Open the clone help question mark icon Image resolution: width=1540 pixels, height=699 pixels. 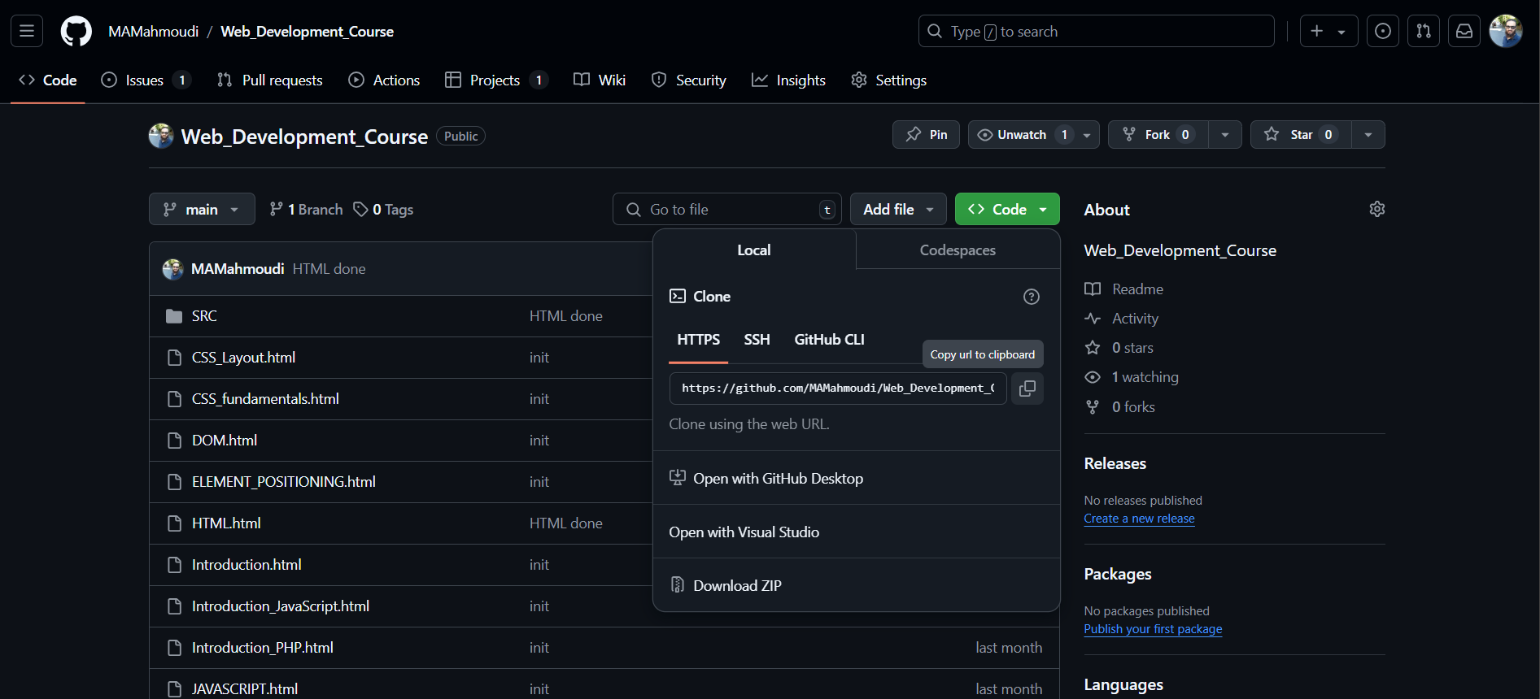(x=1032, y=297)
